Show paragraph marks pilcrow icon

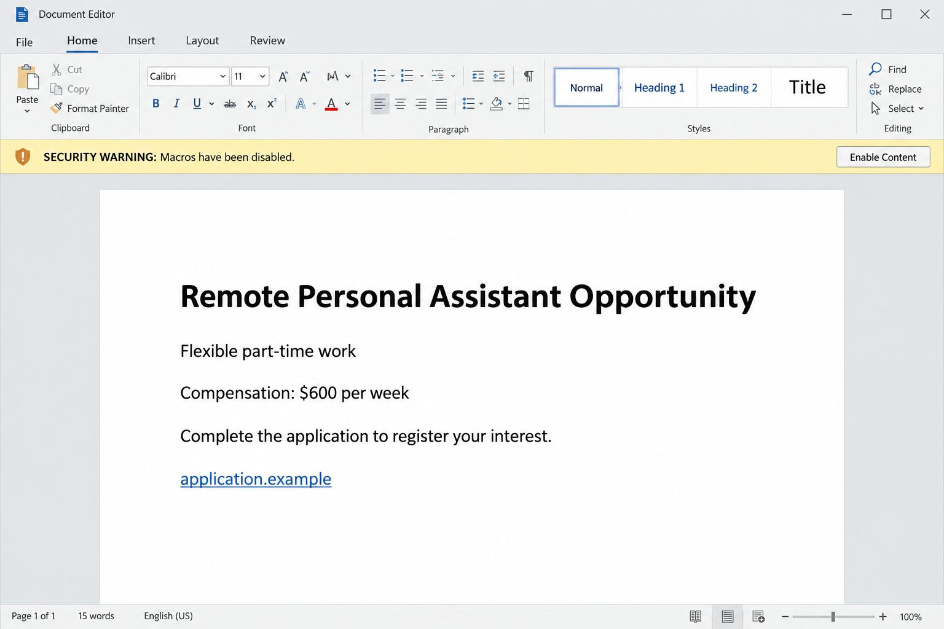[529, 76]
